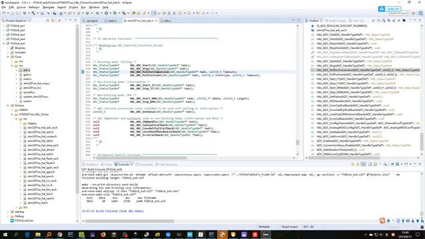425x239 pixels.
Task: Switch to the adc.c editor tab
Action: pos(167,21)
